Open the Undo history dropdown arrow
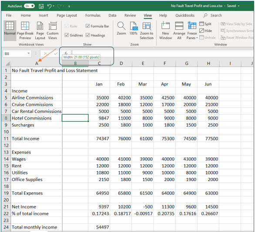The width and height of the screenshot is (255, 232). tap(54, 6)
